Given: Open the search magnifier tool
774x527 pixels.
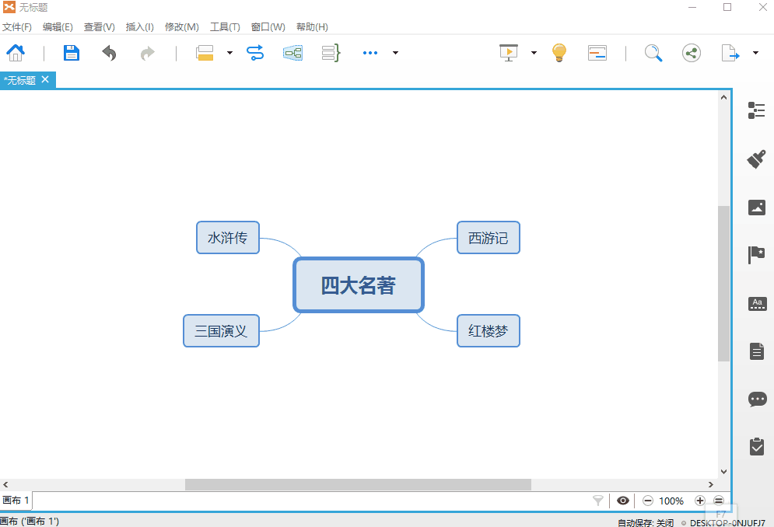Looking at the screenshot, I should pos(653,52).
